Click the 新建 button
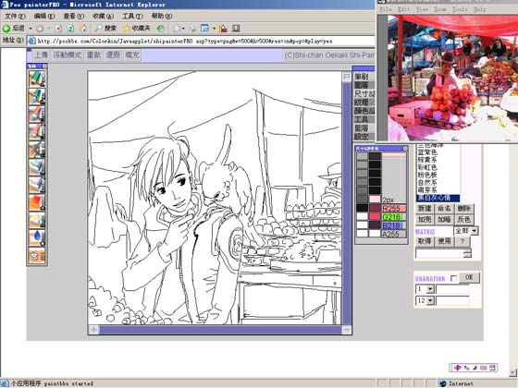Viewport: 518px width, 388px height. click(x=425, y=209)
